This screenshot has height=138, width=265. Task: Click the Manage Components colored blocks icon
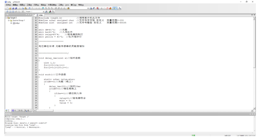(50, 12)
